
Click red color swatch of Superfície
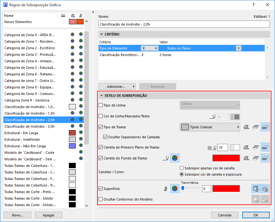pos(226,189)
